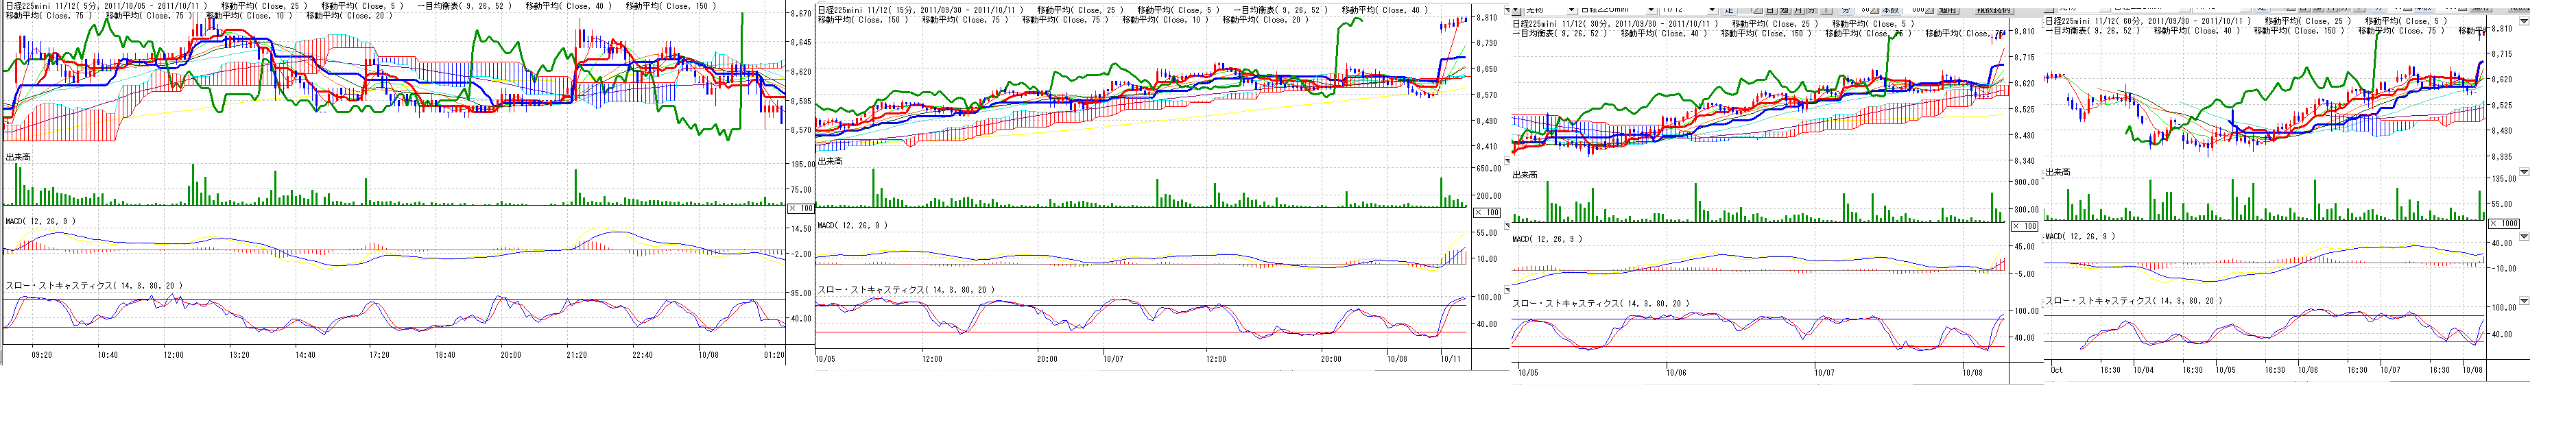Expand the MACD panel arrow on 60-minute chart
The image size is (2576, 425).
point(2523,237)
